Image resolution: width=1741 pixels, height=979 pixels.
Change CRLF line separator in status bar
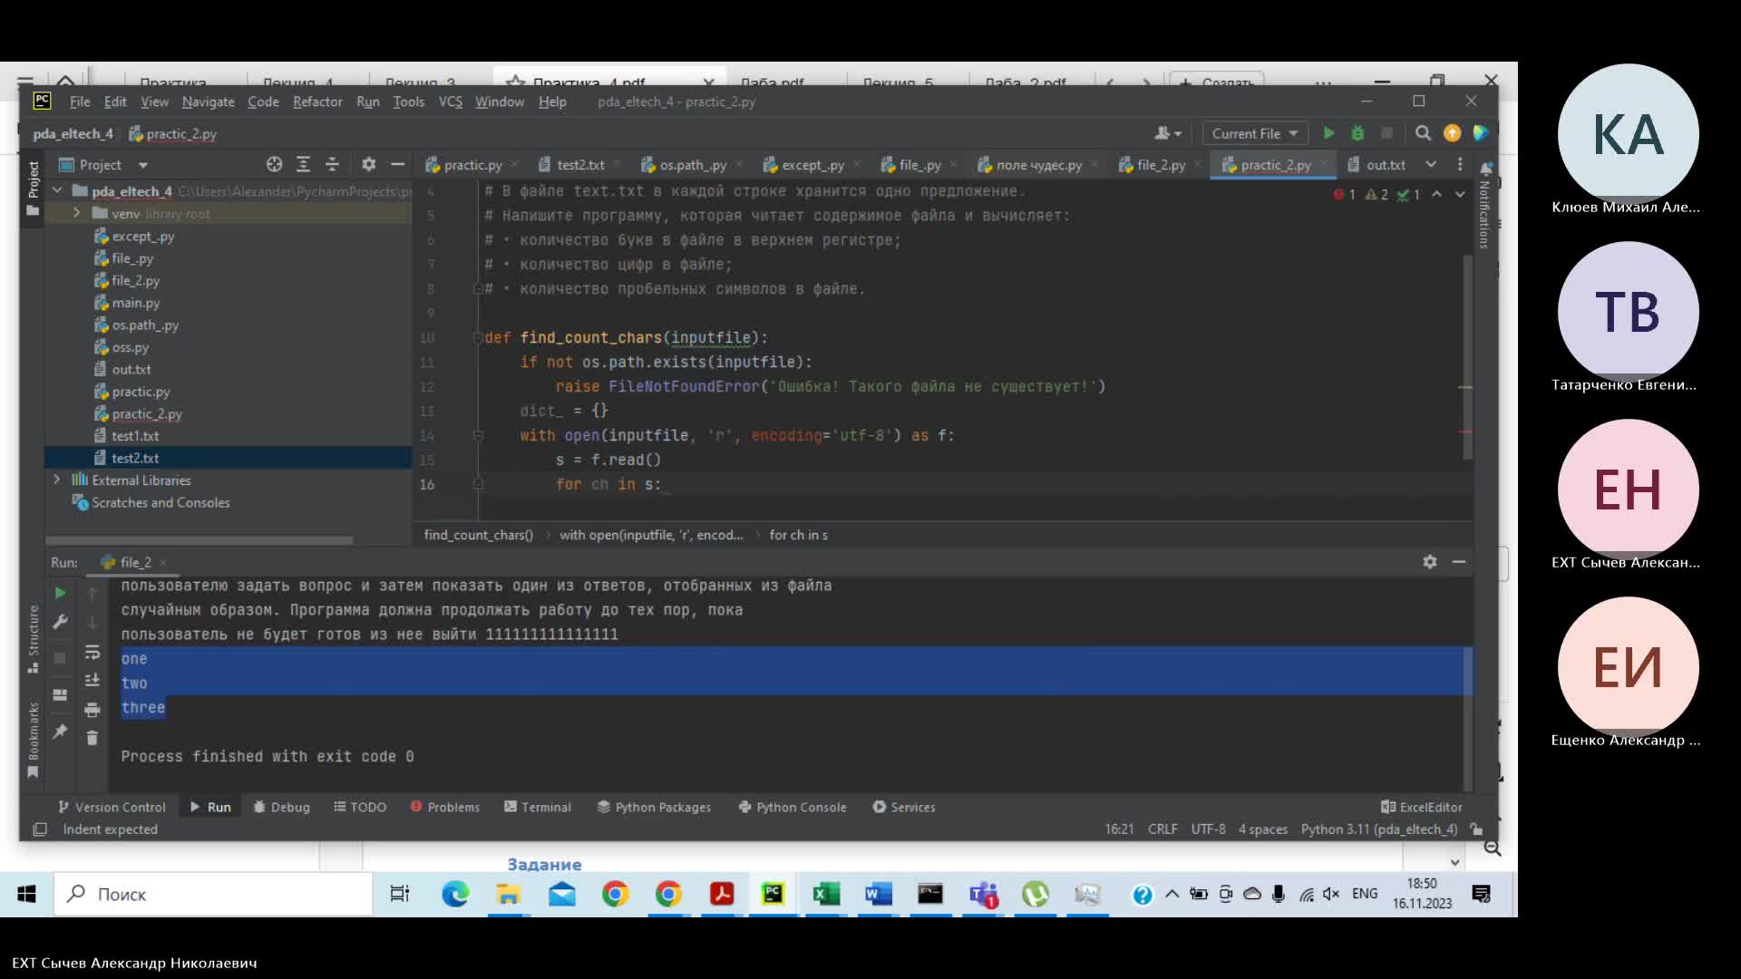point(1162,829)
